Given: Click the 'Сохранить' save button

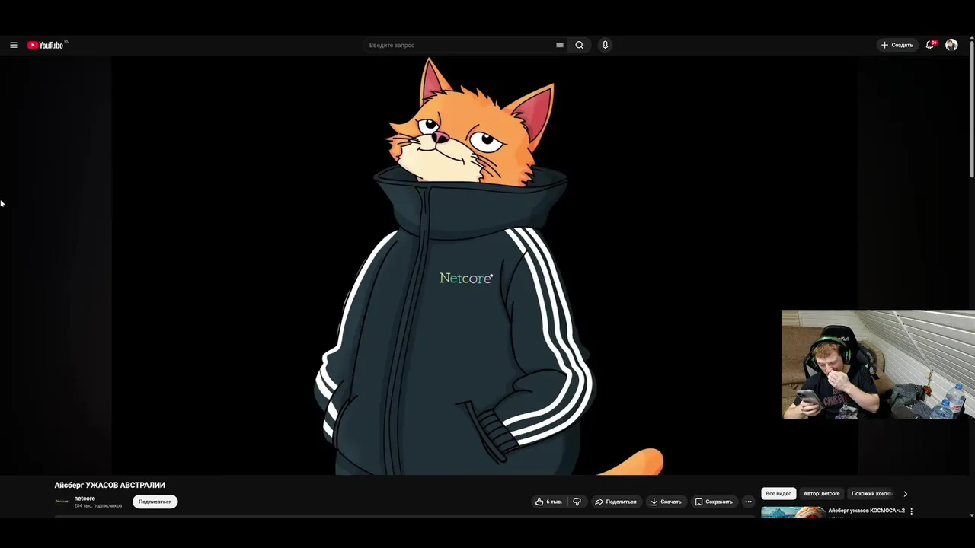Looking at the screenshot, I should tap(714, 502).
